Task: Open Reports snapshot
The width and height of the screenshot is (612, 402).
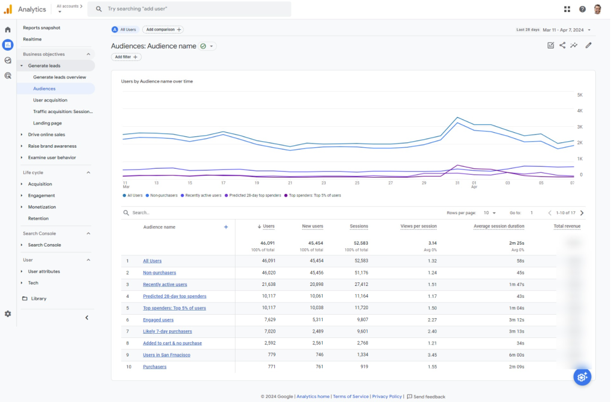Action: (41, 28)
